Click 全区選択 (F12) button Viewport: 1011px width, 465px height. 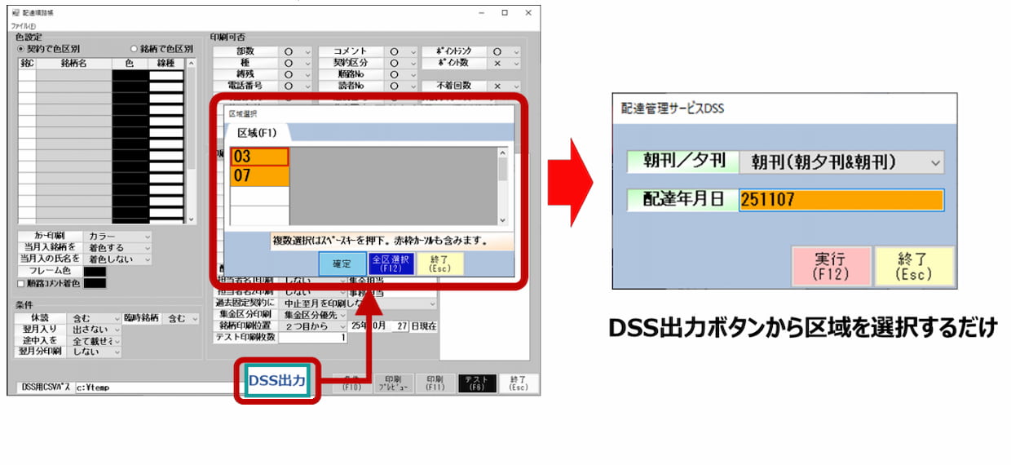pos(390,263)
